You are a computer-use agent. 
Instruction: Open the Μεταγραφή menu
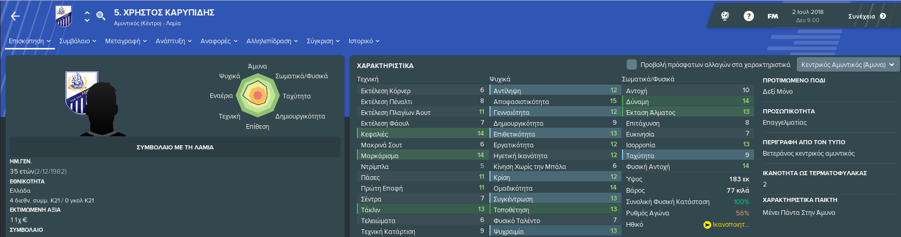126,41
